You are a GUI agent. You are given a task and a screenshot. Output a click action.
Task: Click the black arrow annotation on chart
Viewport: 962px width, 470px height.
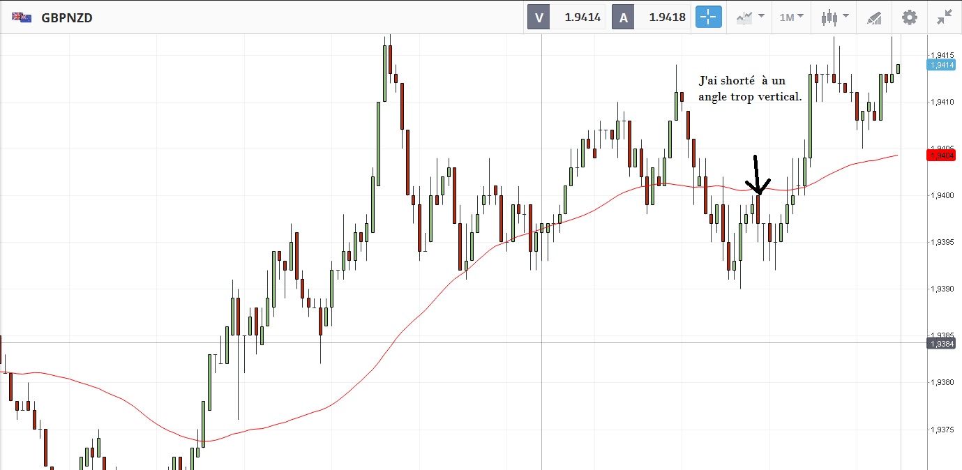(756, 176)
